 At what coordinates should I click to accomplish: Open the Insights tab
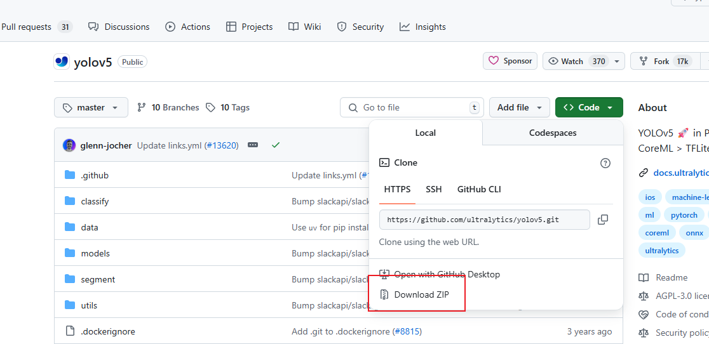(x=422, y=27)
